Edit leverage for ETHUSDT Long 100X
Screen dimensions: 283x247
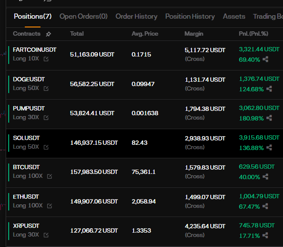pos(50,206)
